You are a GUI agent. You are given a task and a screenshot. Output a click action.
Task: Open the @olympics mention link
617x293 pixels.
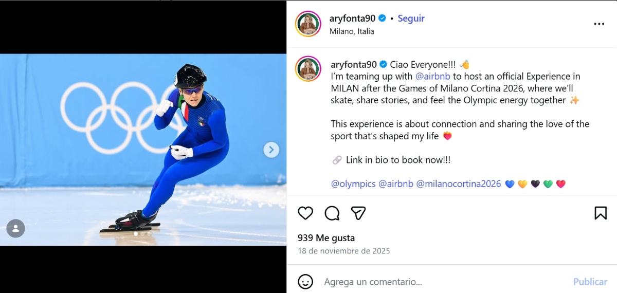(x=353, y=184)
